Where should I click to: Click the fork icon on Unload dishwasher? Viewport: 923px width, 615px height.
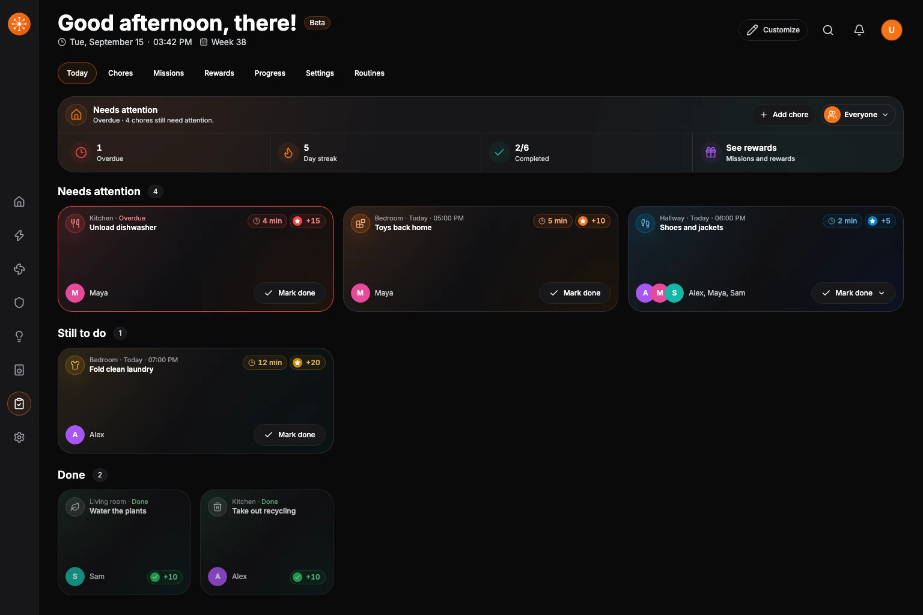(75, 223)
